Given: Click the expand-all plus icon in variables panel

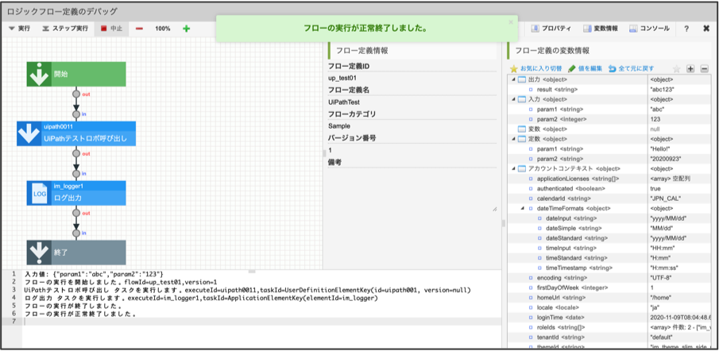Looking at the screenshot, I should 690,69.
